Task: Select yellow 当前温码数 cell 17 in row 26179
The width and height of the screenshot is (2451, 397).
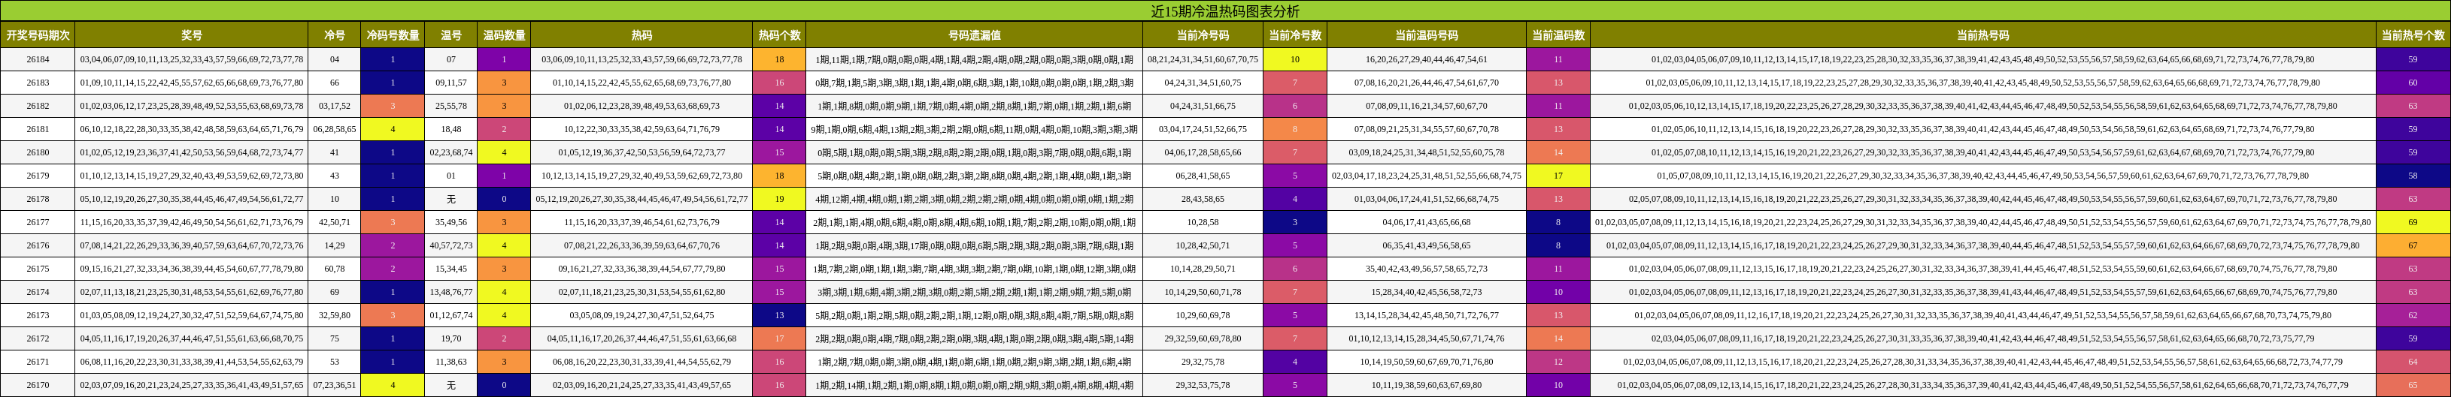Action: 1558,176
